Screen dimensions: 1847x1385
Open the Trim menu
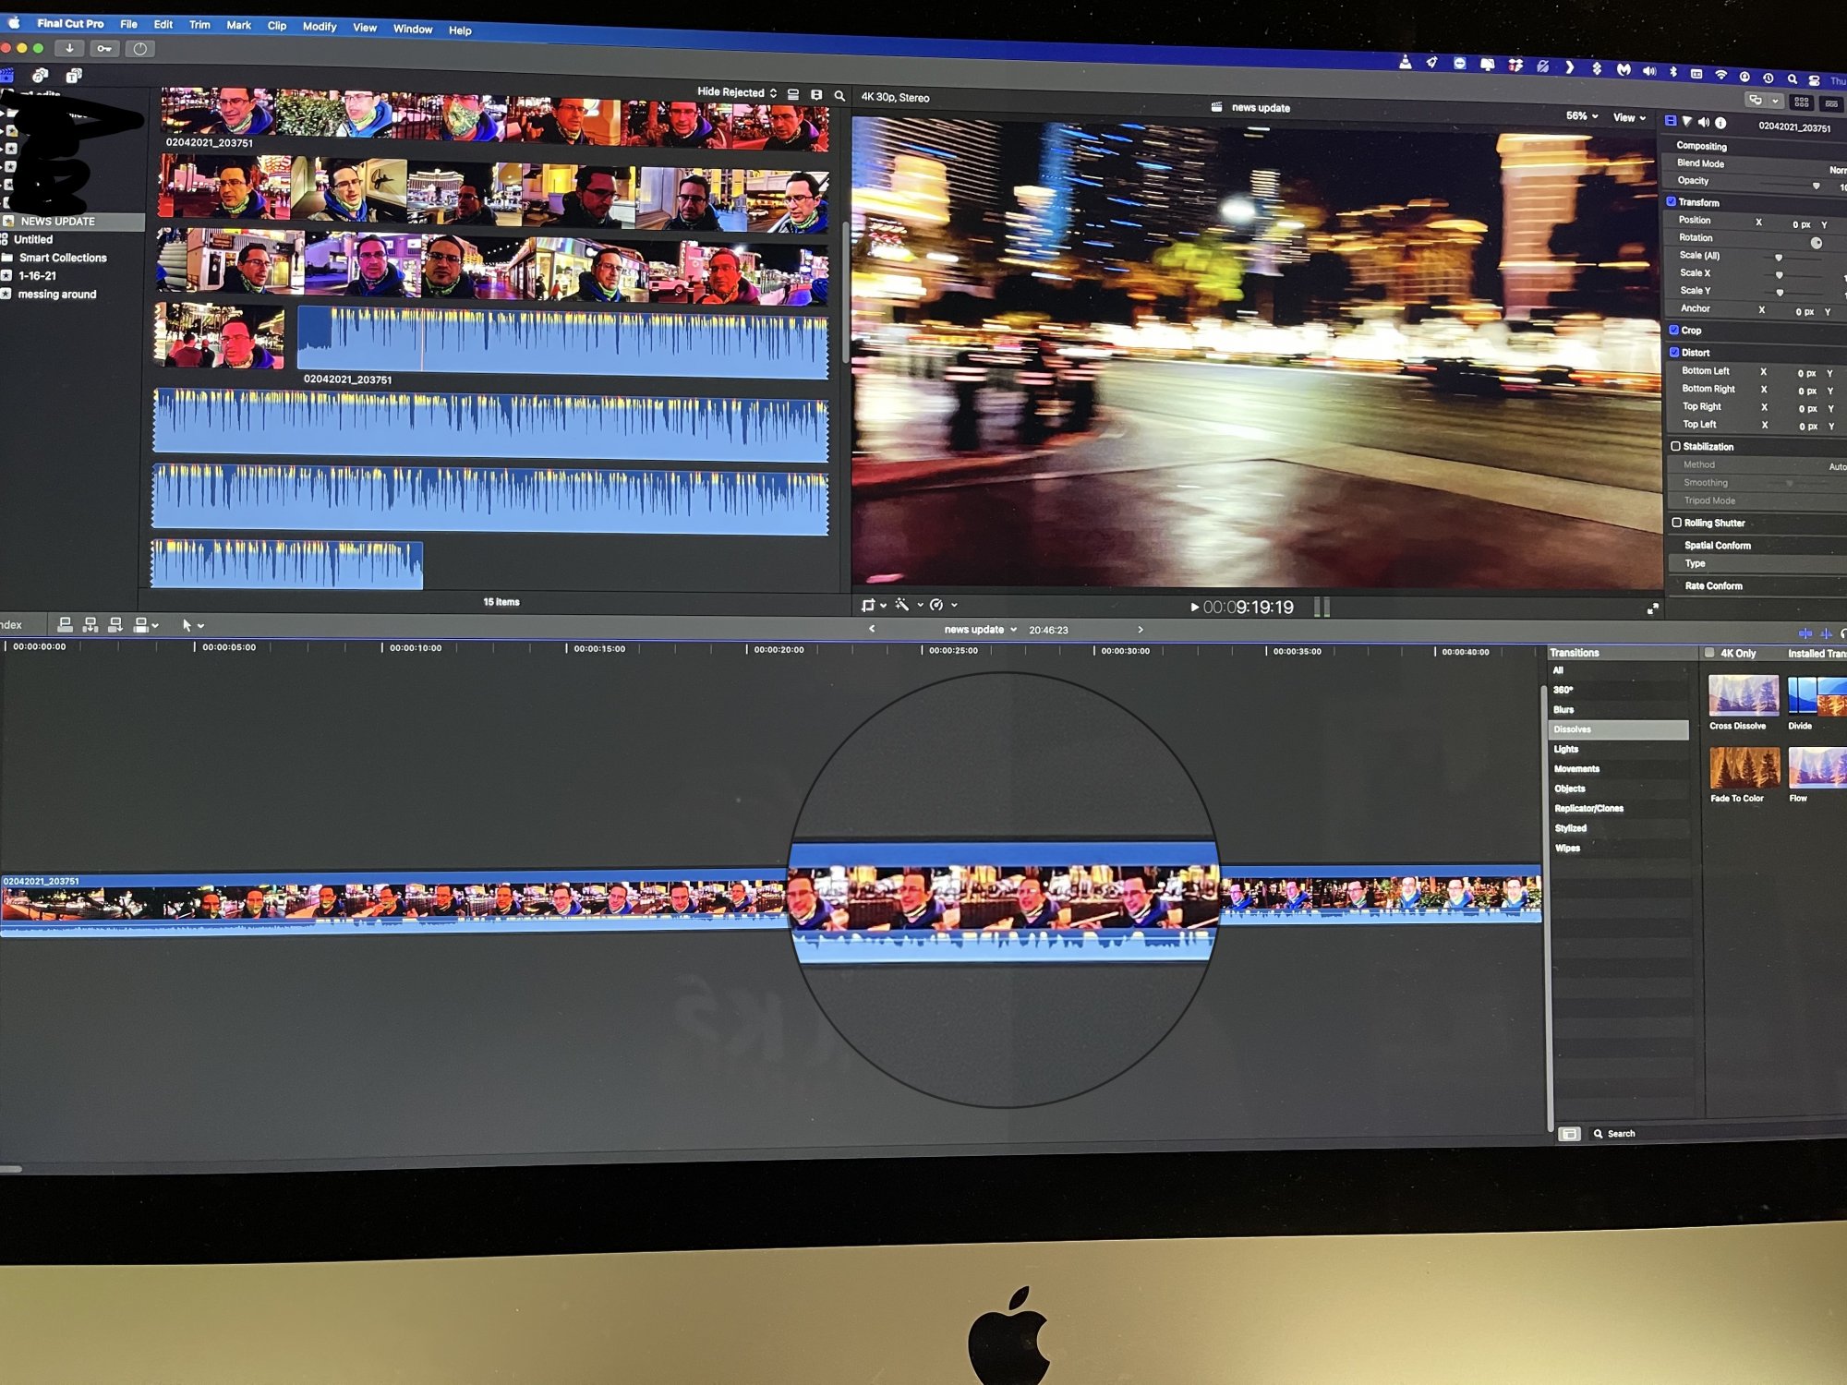[199, 25]
